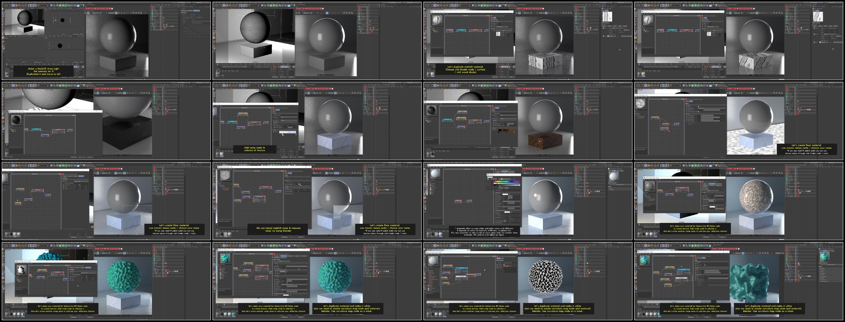Select Spline Pen icon in 'Redshift Area Light' frame

click(x=54, y=5)
